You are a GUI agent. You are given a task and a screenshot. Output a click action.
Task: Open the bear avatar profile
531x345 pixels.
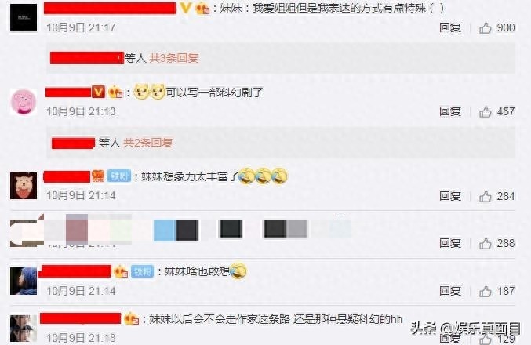(24, 186)
